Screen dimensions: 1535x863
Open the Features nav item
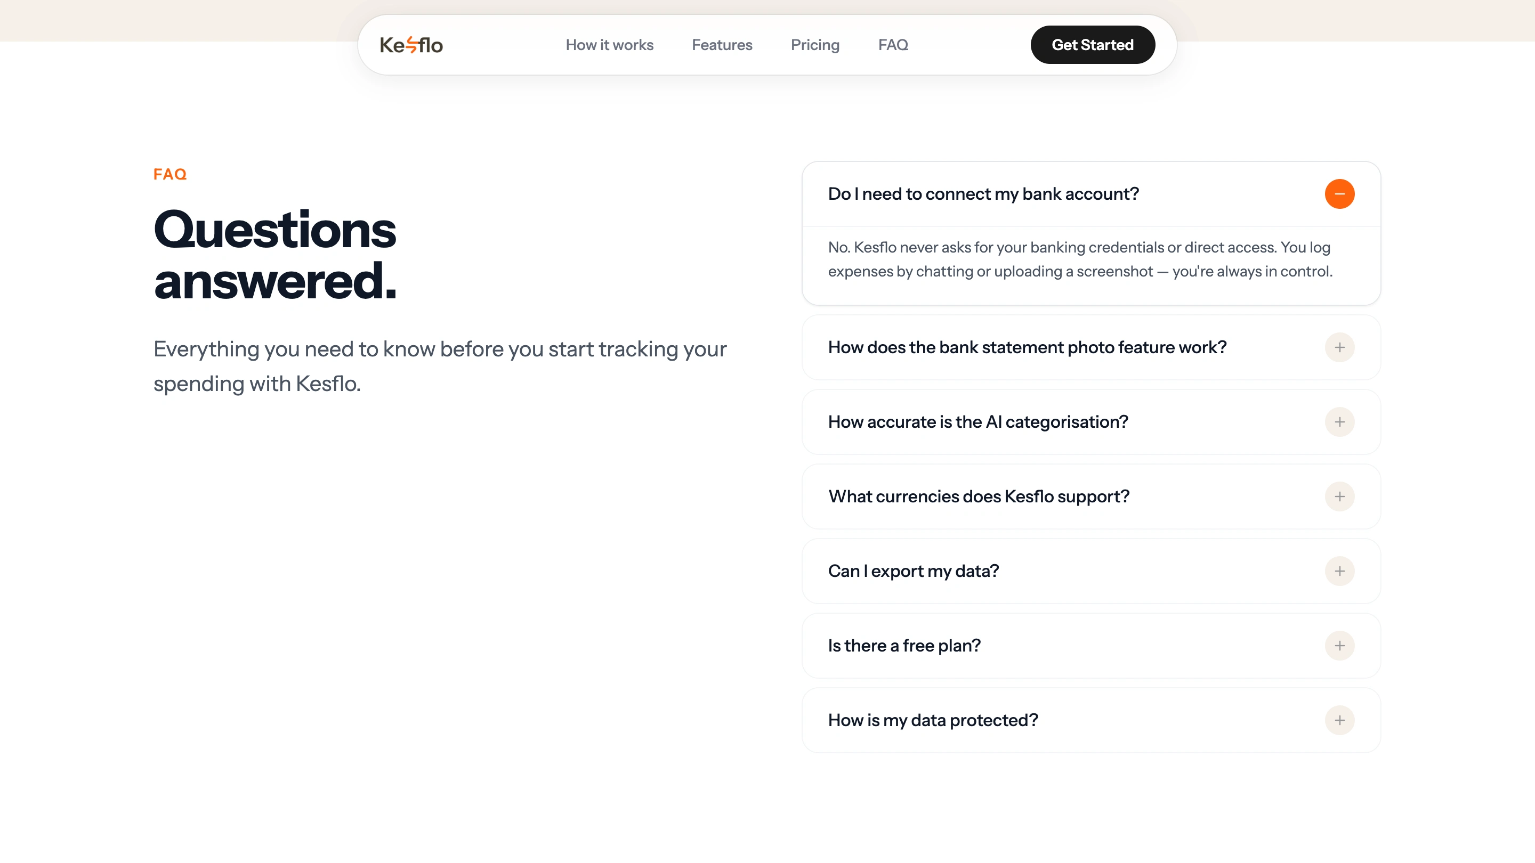tap(722, 45)
